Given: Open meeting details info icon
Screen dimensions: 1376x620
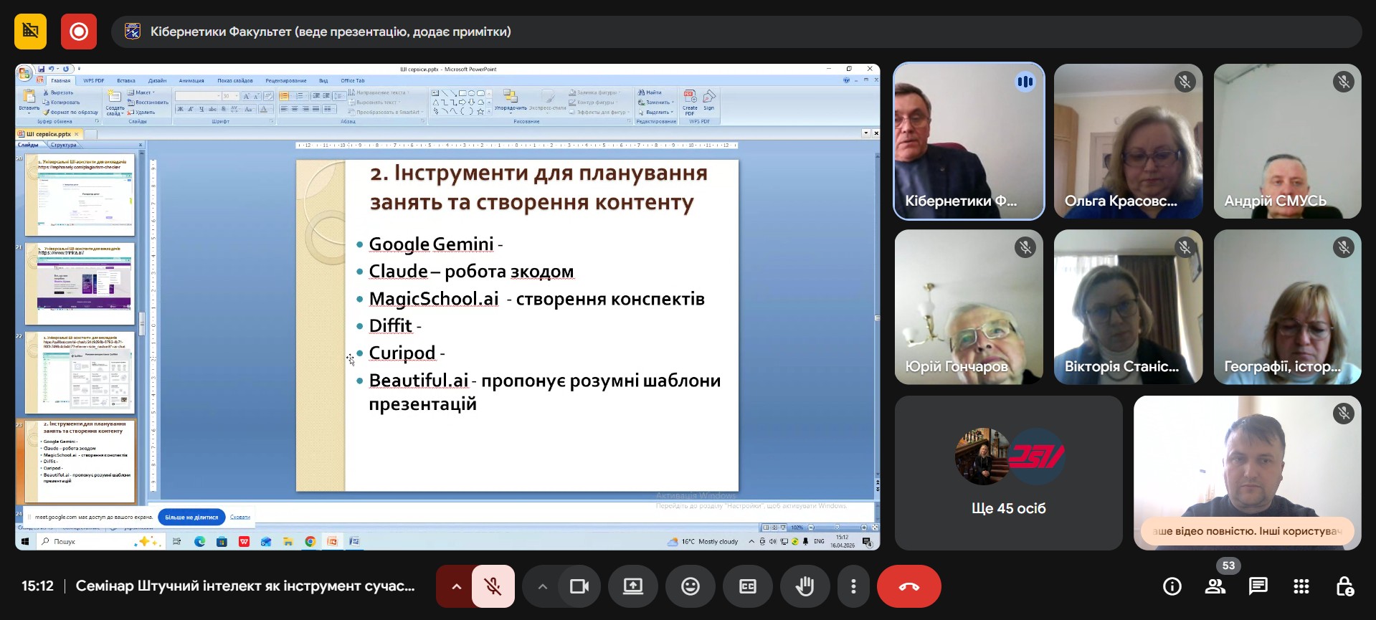Looking at the screenshot, I should 1172,586.
